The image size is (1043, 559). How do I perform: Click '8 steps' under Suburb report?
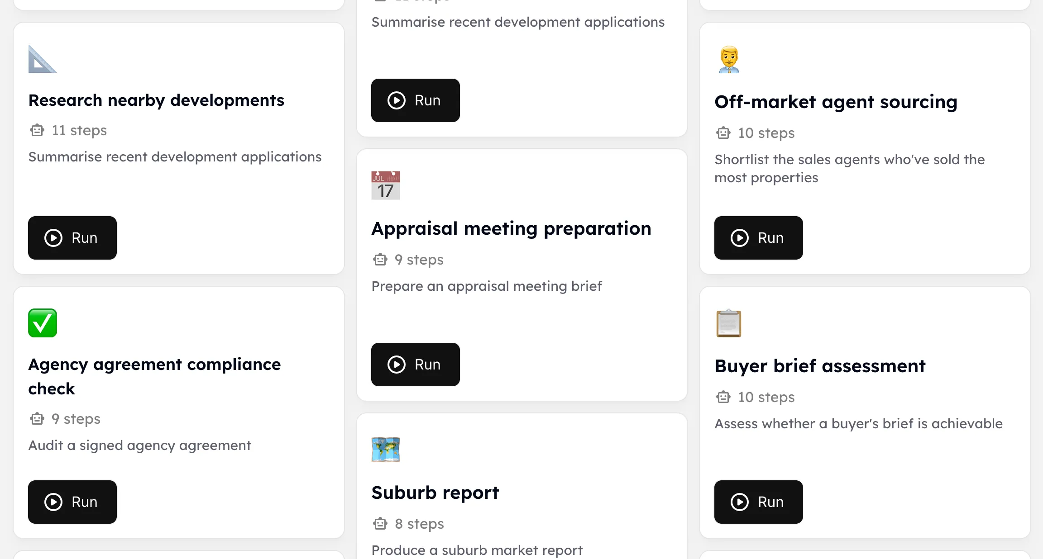pyautogui.click(x=419, y=524)
